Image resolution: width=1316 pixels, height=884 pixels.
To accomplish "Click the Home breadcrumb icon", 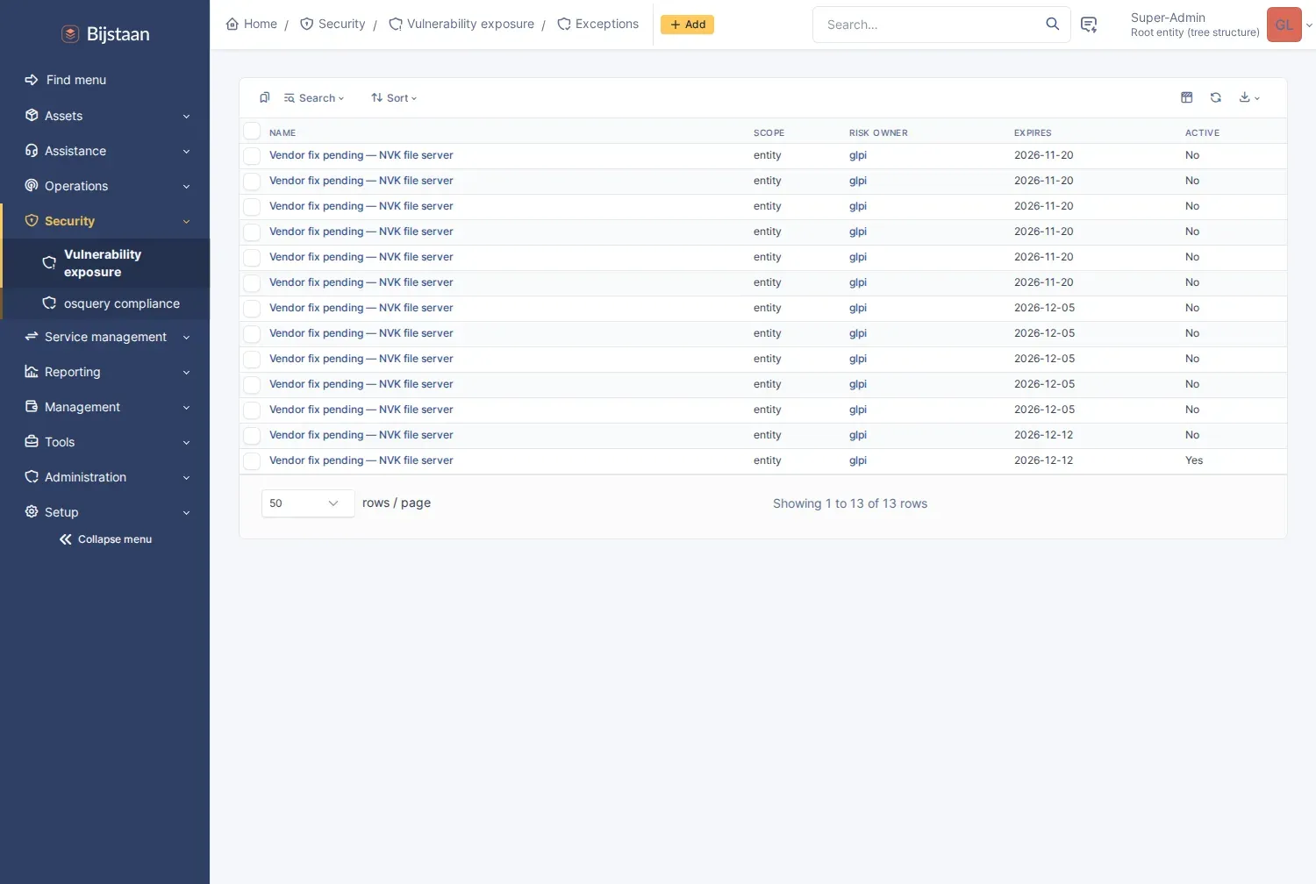I will [x=232, y=24].
